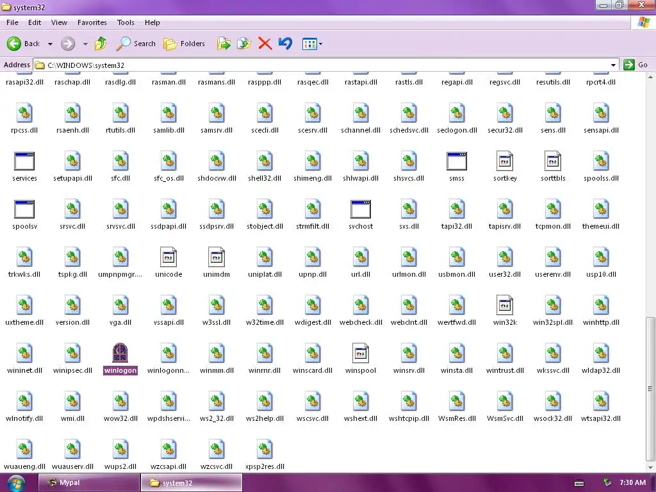Click the blue Undo arrow
This screenshot has height=492, width=656.
[285, 44]
